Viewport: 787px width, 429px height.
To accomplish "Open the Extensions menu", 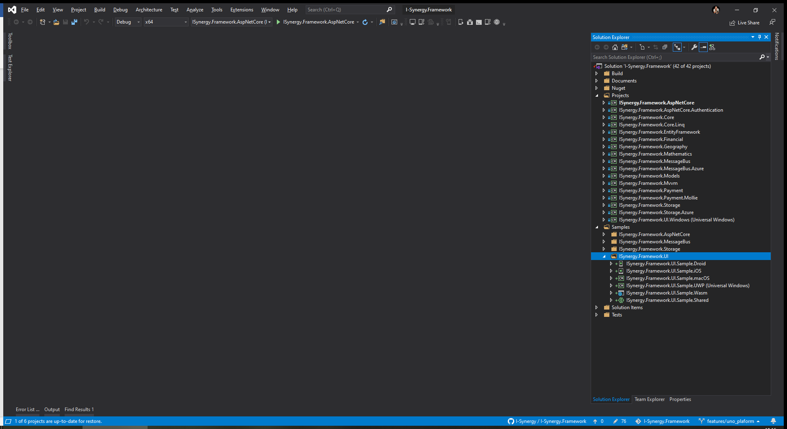I will 241,10.
